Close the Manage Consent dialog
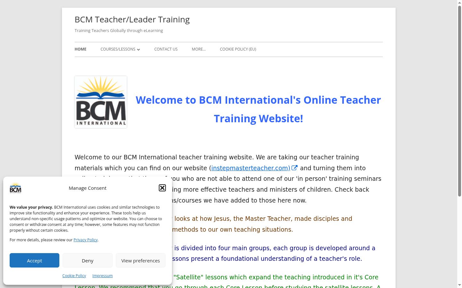This screenshot has height=288, width=462. point(162,188)
